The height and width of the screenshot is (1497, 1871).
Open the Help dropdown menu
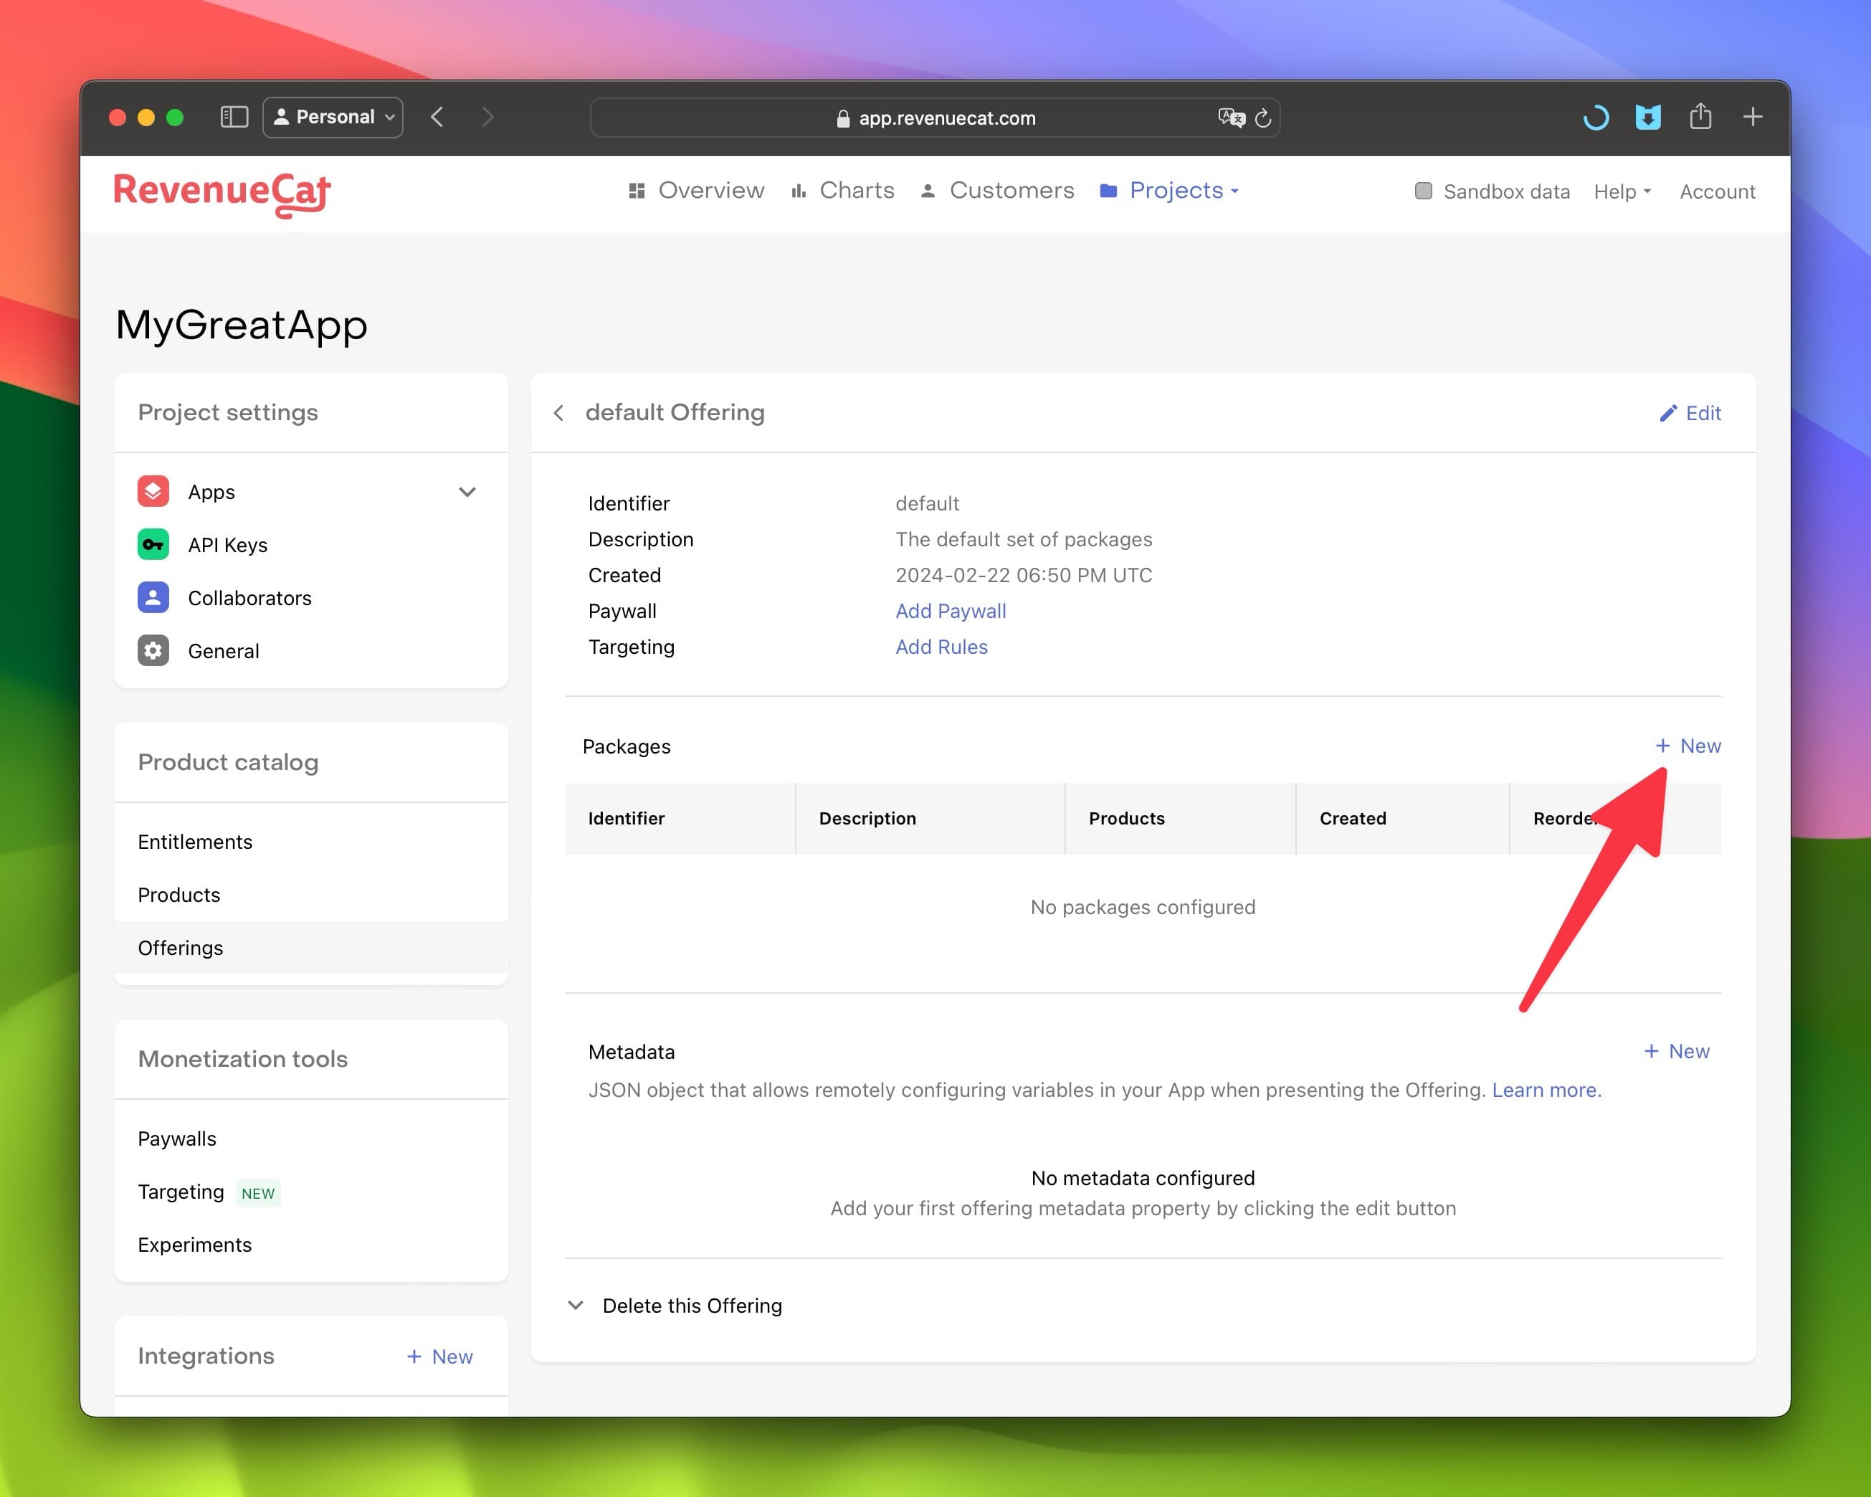[1622, 191]
